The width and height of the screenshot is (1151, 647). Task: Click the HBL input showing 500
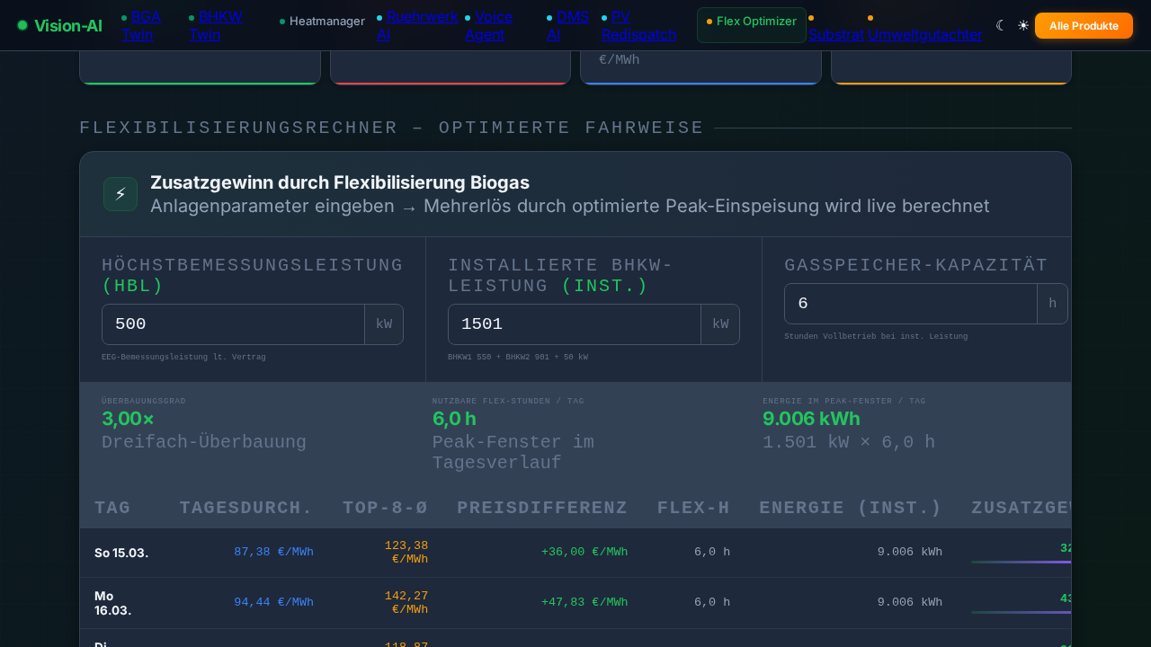point(234,324)
